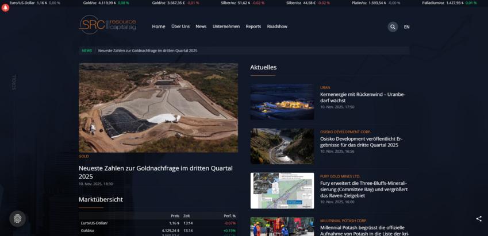Click the Perf. % column header
This screenshot has height=236, width=488.
230,216
